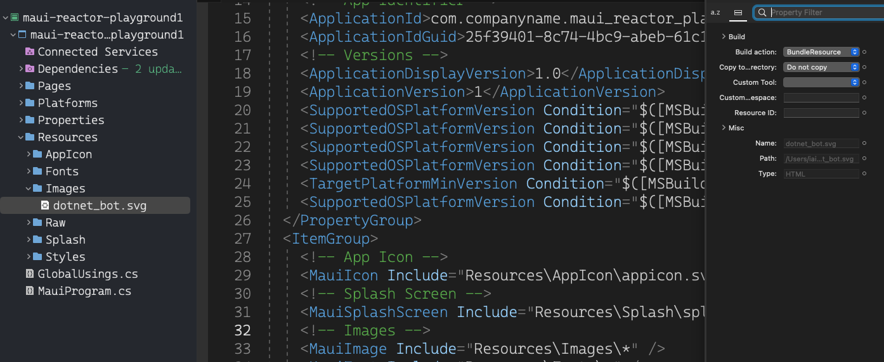Open the Copy to directory dropdown
884x362 pixels.
[821, 67]
